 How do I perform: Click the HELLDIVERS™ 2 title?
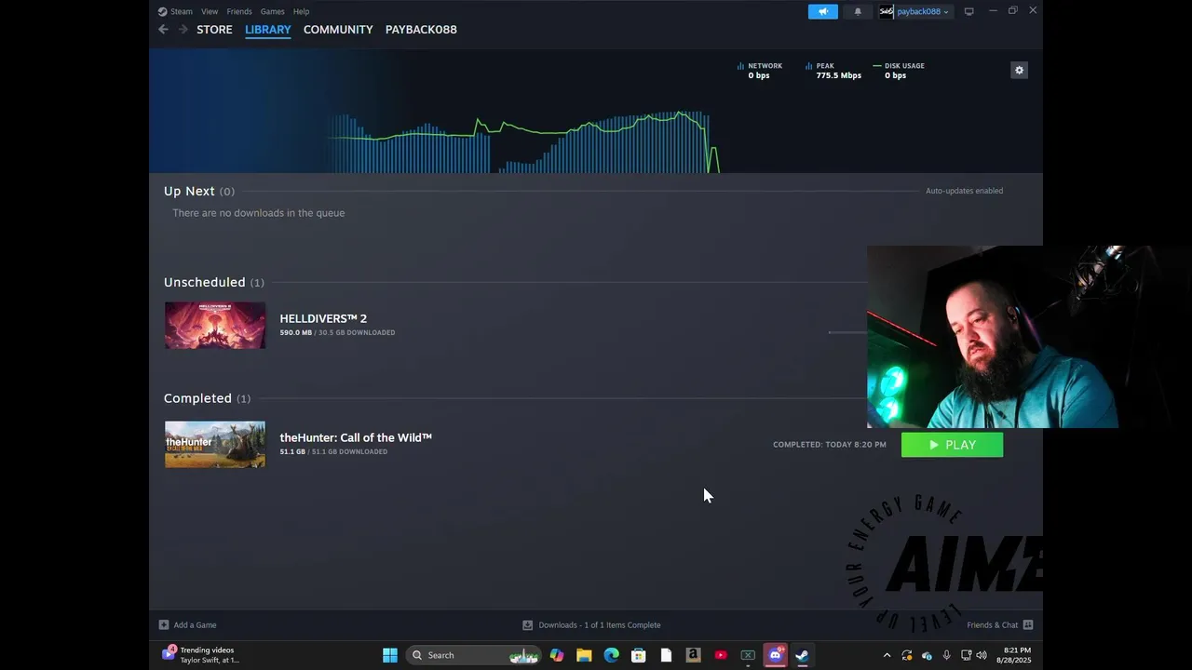tap(323, 318)
